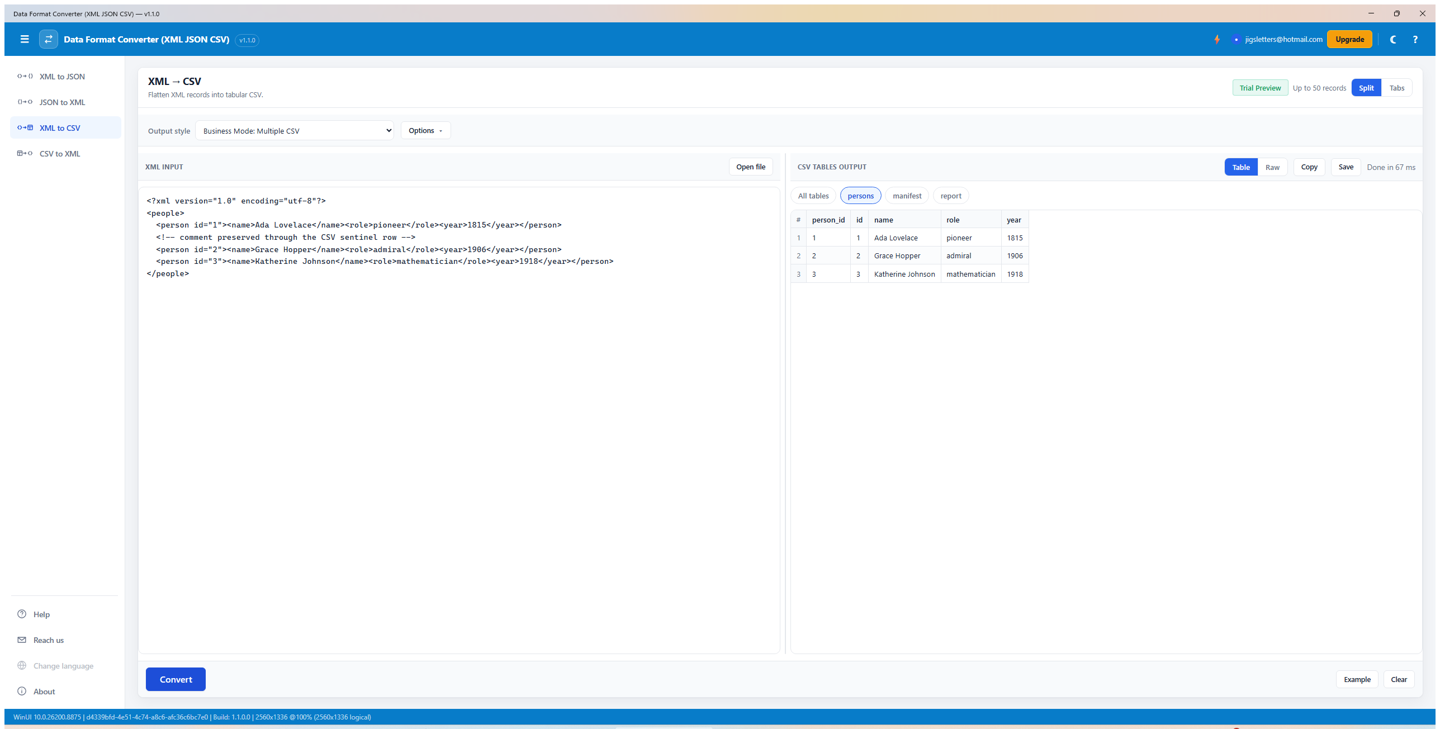
Task: Click the v1.1.0 version badge
Action: point(247,40)
